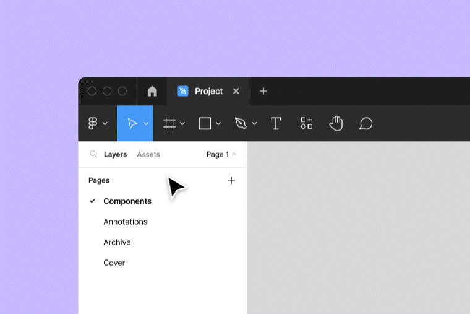Select the Annotations page
This screenshot has height=314, width=470.
pos(125,222)
